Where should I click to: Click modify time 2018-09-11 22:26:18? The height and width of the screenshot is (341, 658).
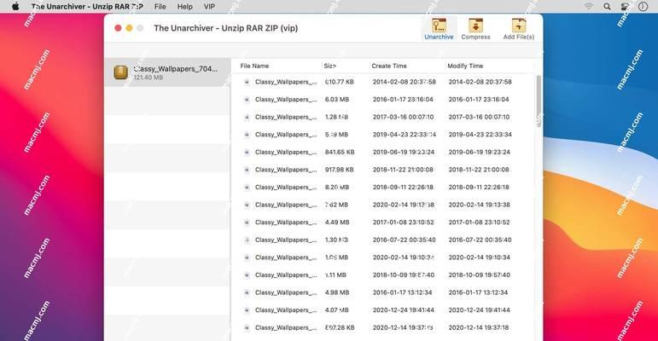pyautogui.click(x=479, y=187)
